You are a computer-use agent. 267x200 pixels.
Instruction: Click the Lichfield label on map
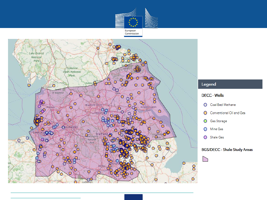(87, 182)
